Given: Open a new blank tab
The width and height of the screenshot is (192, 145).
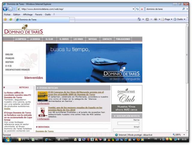Looking at the screenshot, I should pos(72,20).
